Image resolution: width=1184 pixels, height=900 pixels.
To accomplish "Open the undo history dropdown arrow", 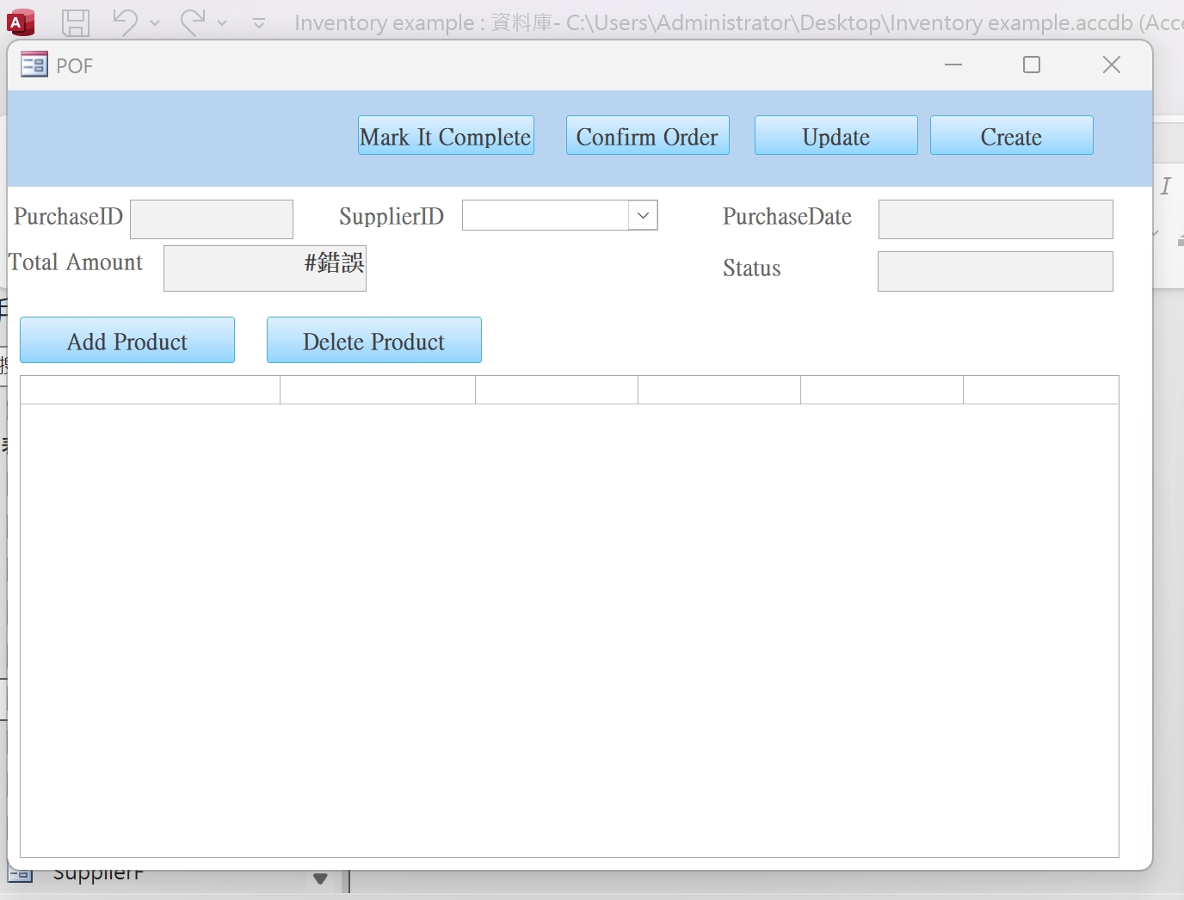I will pos(155,23).
